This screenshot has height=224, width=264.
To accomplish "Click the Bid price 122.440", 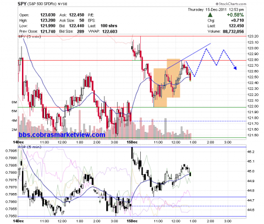I will coord(76,26).
